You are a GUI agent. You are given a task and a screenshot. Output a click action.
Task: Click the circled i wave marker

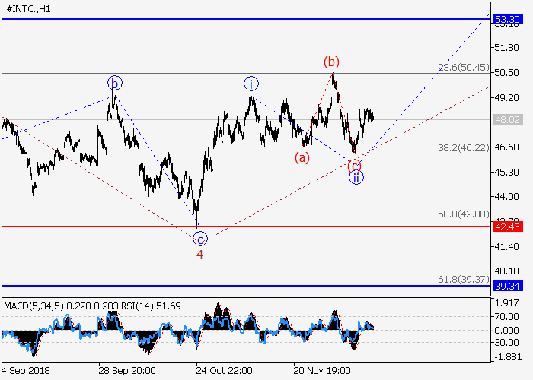coord(251,83)
